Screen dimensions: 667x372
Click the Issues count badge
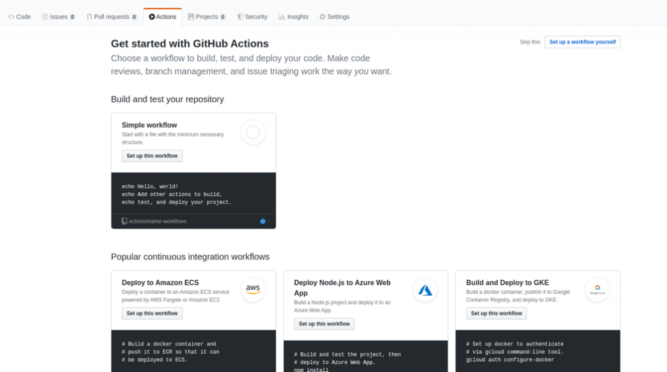(72, 17)
